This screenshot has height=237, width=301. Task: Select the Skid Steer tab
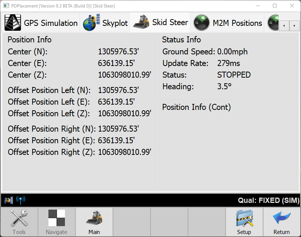(160, 22)
